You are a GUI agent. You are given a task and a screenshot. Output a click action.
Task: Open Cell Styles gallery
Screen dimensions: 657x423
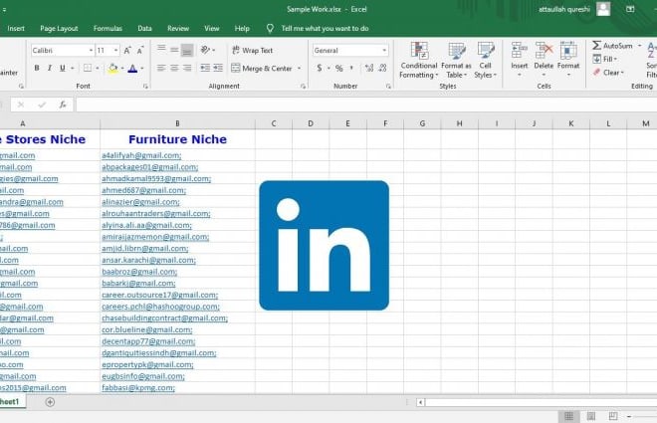pos(485,61)
